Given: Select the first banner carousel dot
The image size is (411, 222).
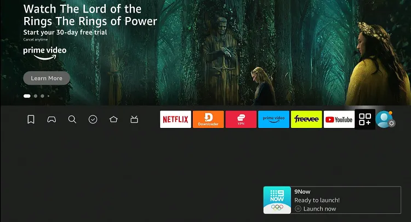Looking at the screenshot, I should point(27,96).
